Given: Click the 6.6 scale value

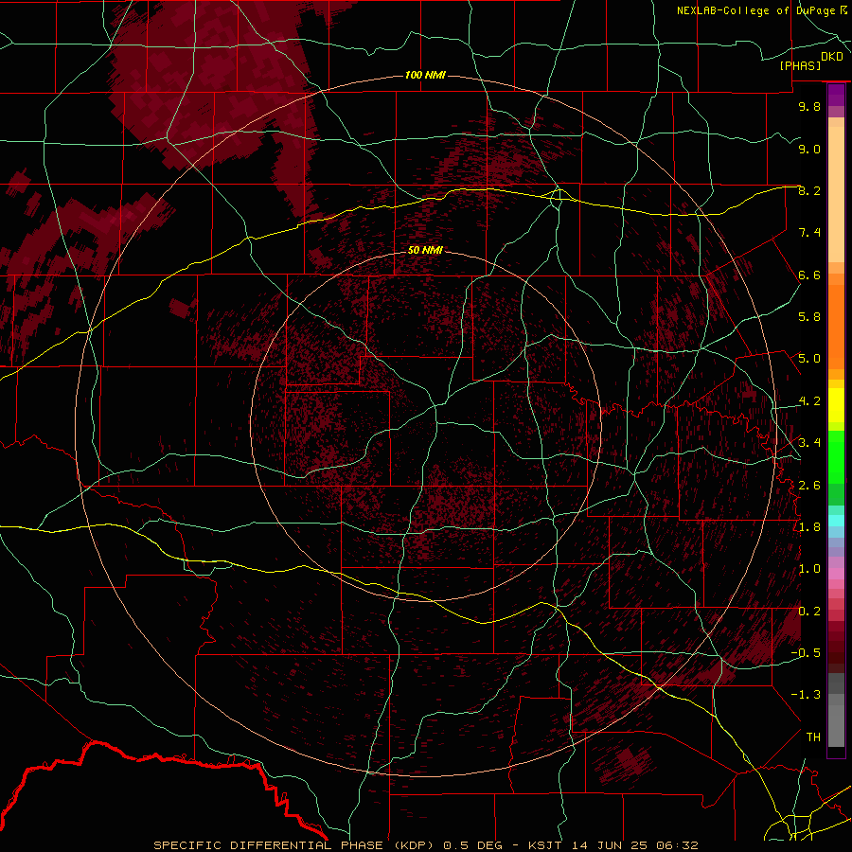Looking at the screenshot, I should point(809,275).
